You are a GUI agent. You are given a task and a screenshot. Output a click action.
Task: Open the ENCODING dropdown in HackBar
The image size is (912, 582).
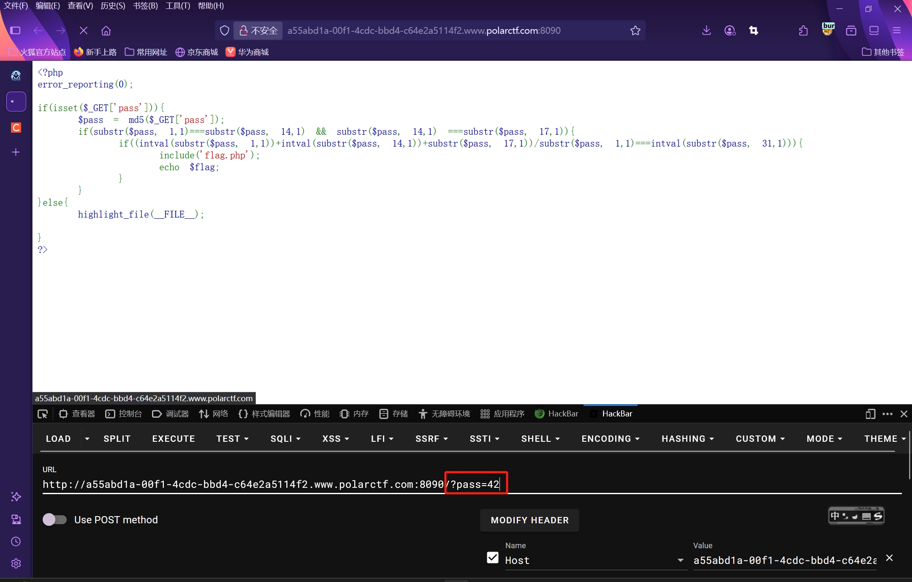pyautogui.click(x=611, y=439)
